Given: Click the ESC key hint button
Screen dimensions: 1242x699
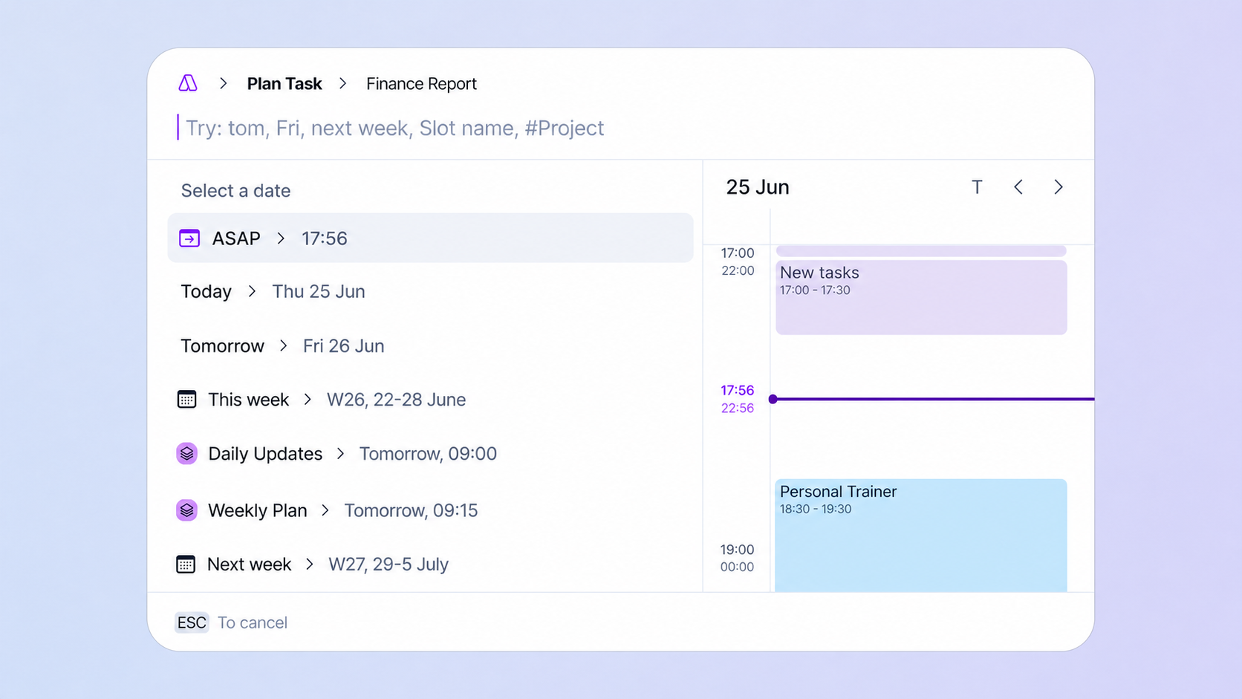Looking at the screenshot, I should (192, 622).
